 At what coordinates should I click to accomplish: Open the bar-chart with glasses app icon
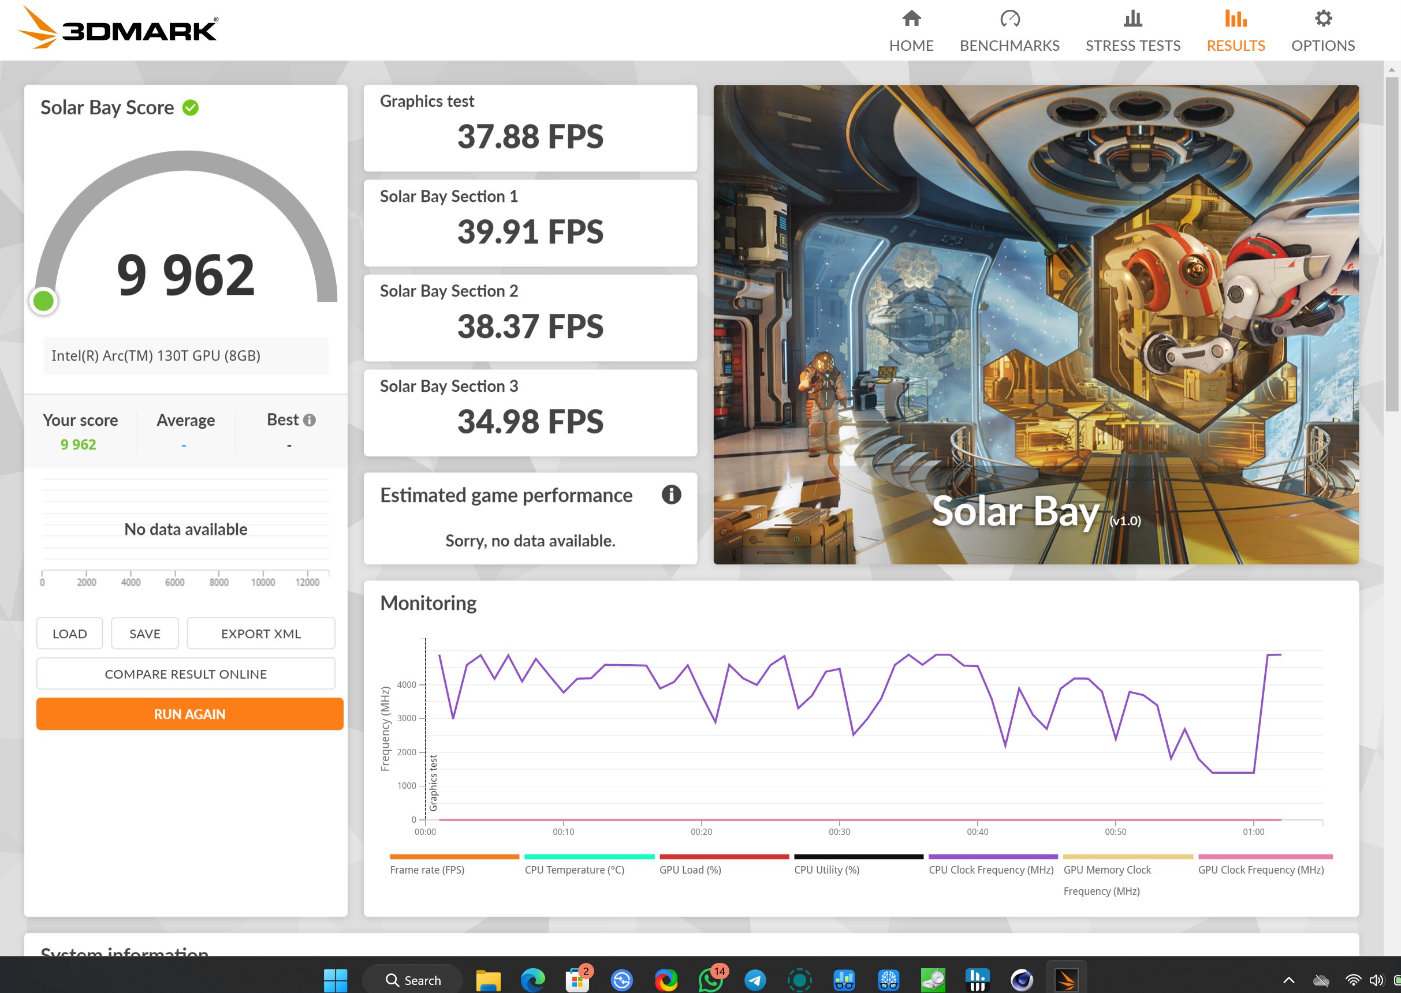click(844, 980)
